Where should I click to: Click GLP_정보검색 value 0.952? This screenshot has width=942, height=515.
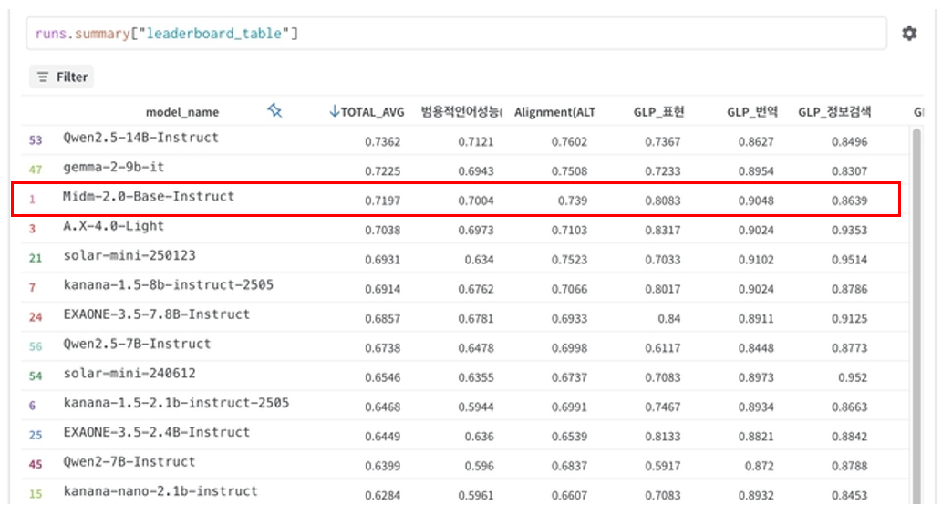click(853, 377)
